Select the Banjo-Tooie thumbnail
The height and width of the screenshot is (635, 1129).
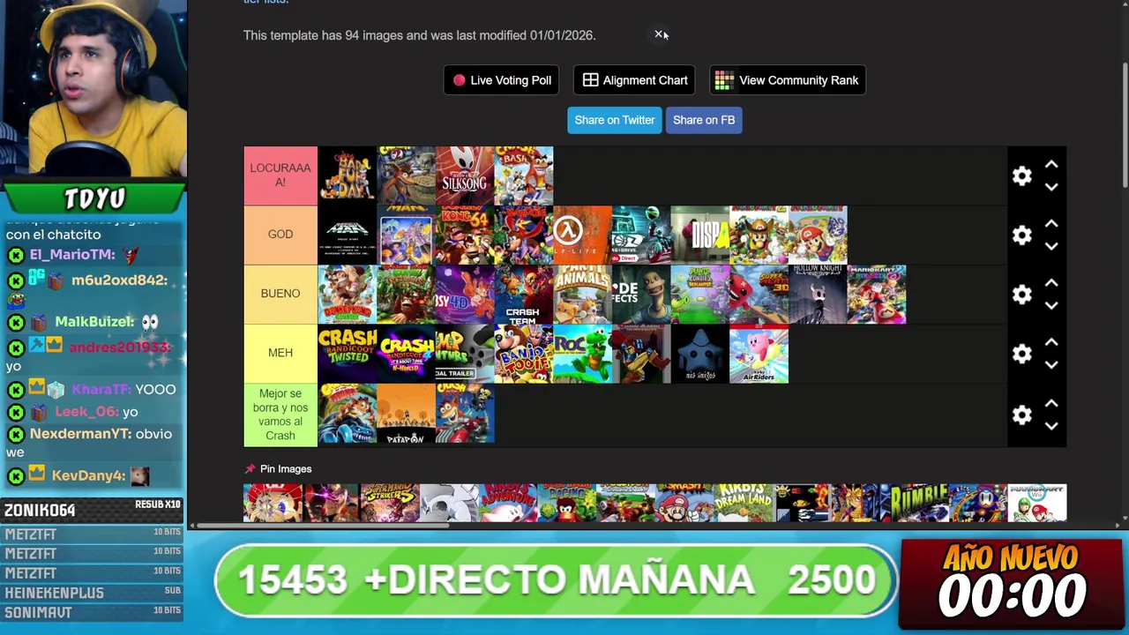click(524, 353)
